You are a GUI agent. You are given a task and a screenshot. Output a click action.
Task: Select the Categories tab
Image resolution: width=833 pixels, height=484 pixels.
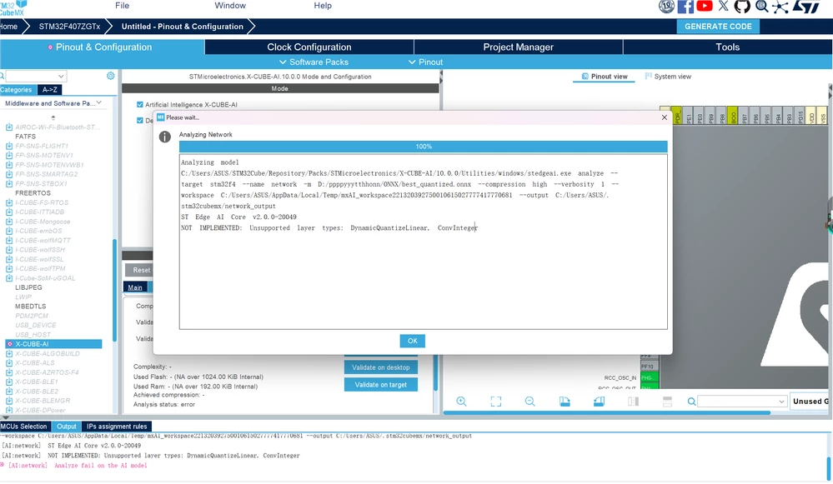click(17, 90)
